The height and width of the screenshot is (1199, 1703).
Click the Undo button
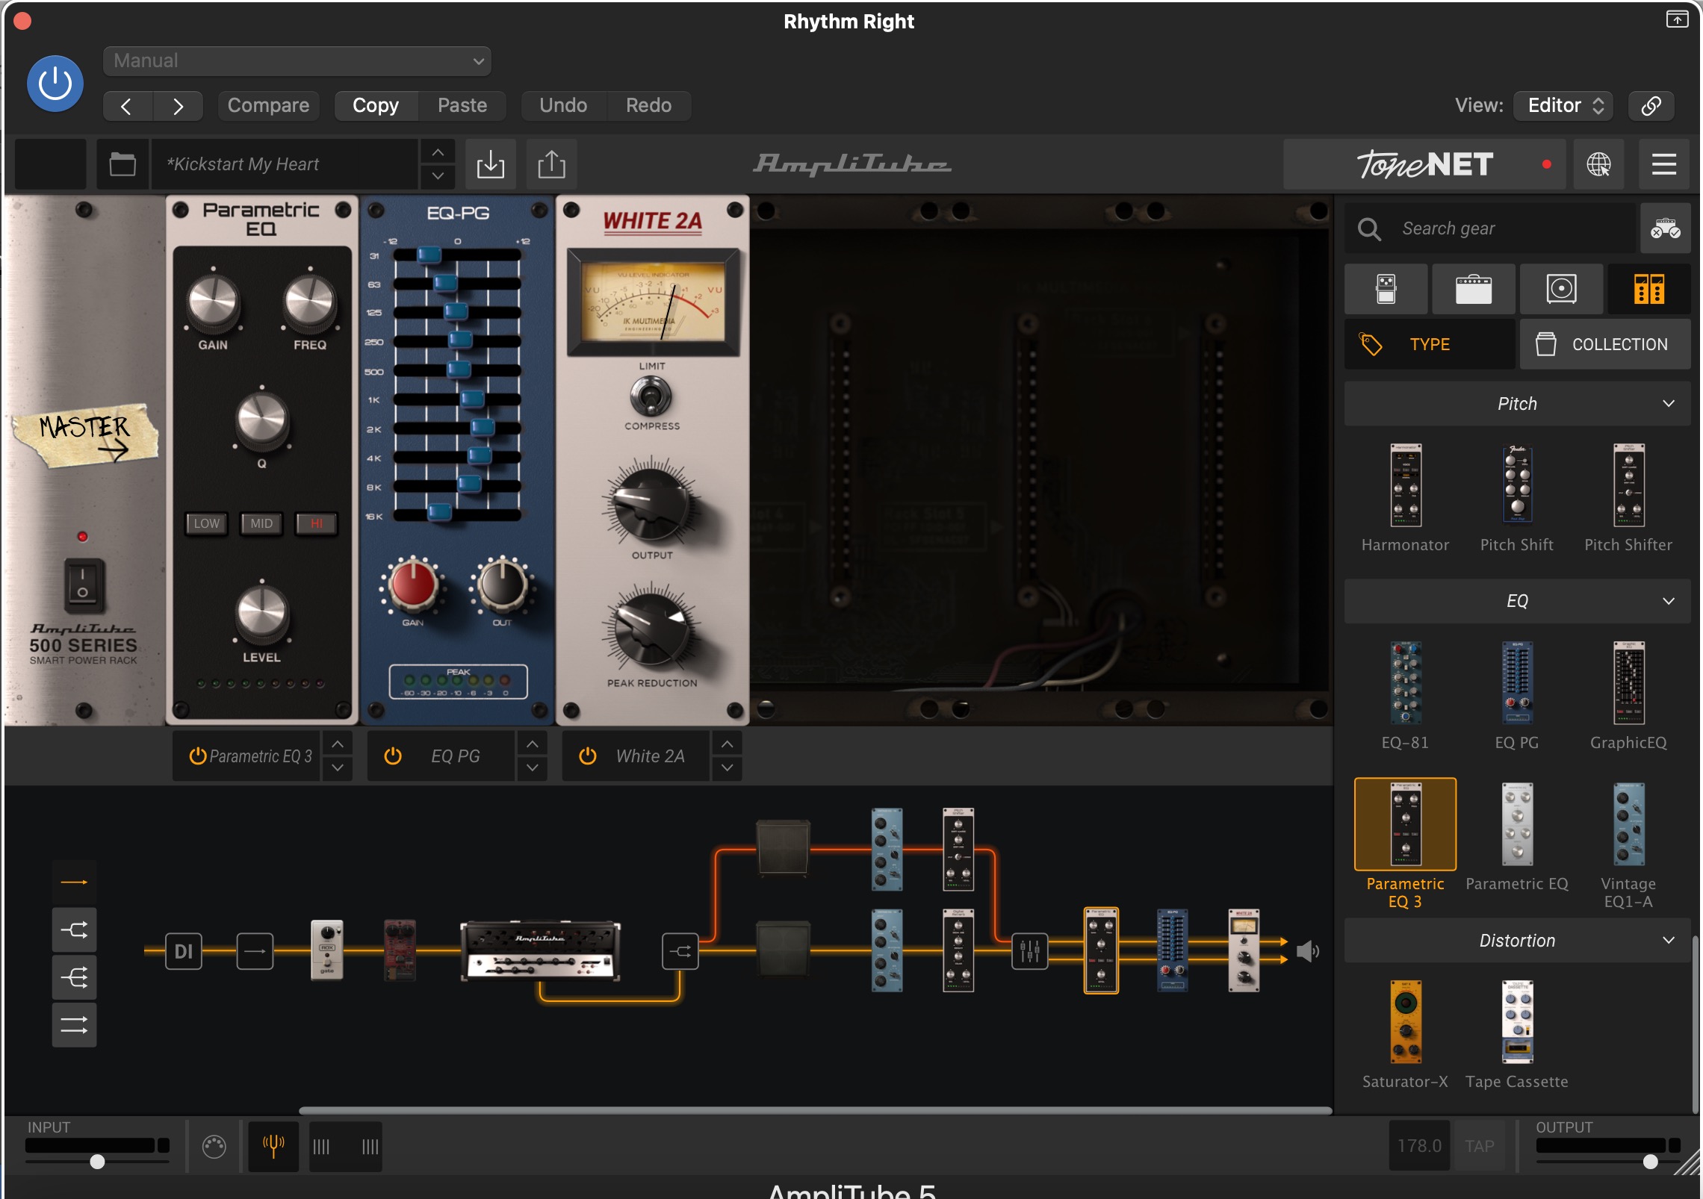point(563,105)
